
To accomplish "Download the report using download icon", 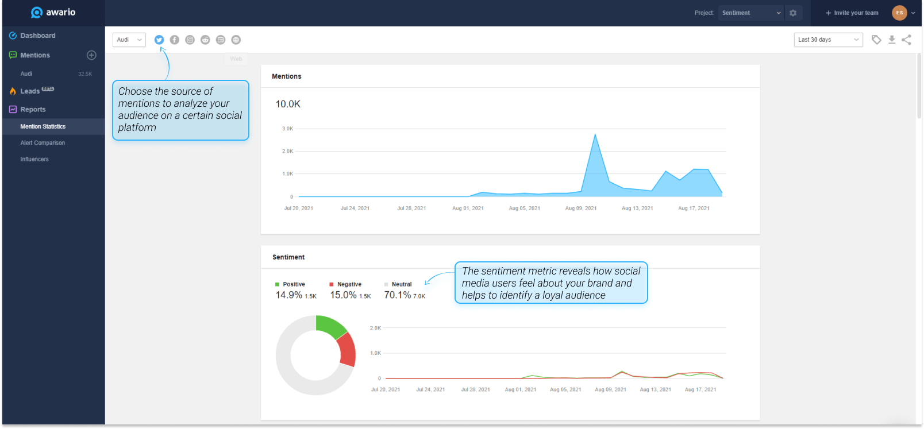I will (892, 40).
